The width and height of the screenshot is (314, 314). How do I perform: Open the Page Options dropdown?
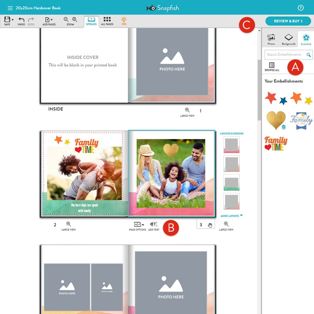click(138, 225)
